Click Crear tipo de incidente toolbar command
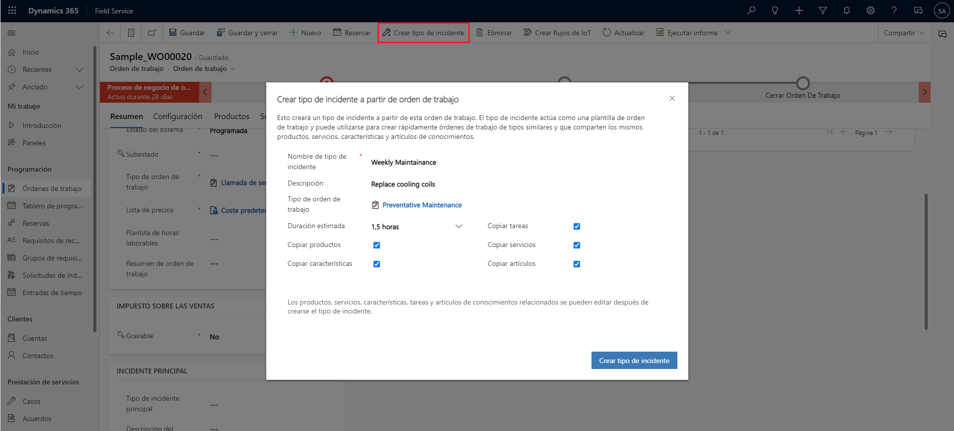 [x=423, y=33]
